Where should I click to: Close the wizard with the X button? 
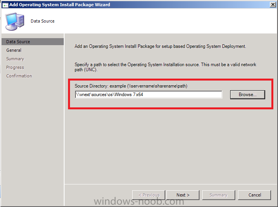tap(273, 4)
